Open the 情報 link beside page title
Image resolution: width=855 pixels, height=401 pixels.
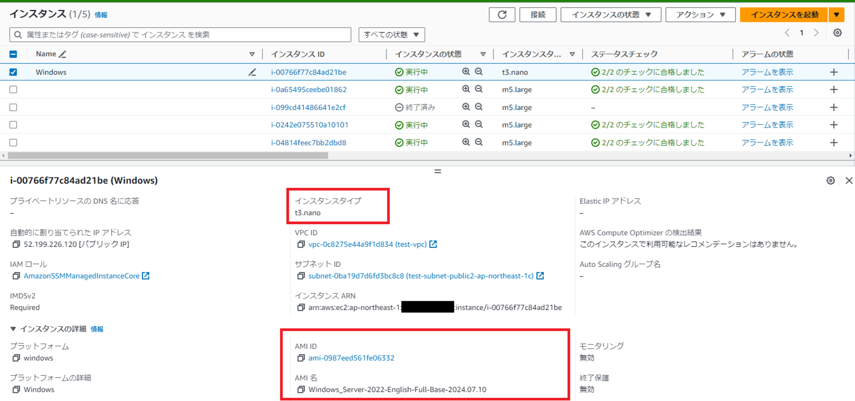(101, 15)
